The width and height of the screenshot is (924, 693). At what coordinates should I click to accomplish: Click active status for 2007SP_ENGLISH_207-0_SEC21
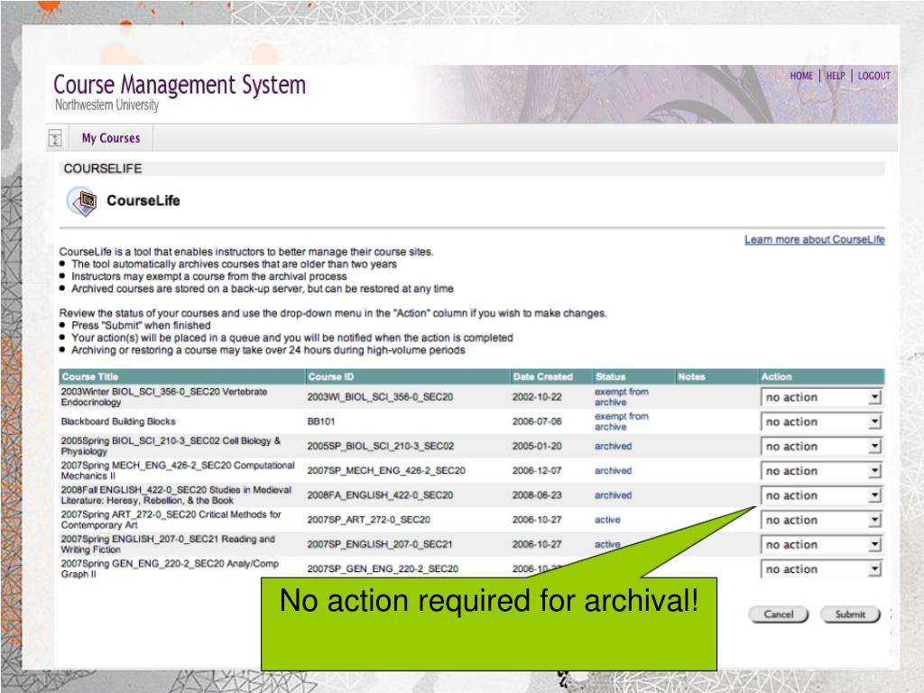(x=607, y=544)
